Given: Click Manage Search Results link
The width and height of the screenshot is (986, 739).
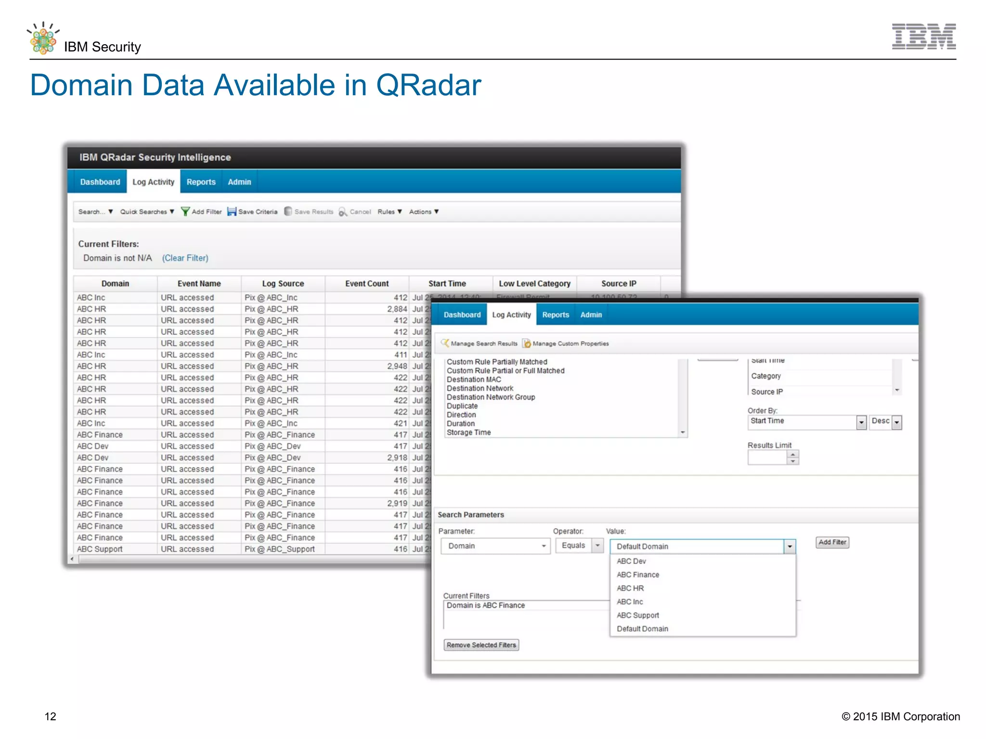Looking at the screenshot, I should [484, 344].
